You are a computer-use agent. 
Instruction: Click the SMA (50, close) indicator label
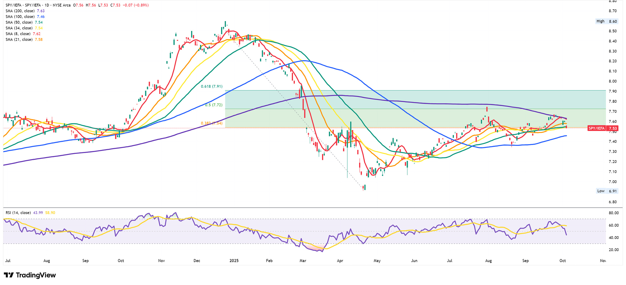point(19,22)
